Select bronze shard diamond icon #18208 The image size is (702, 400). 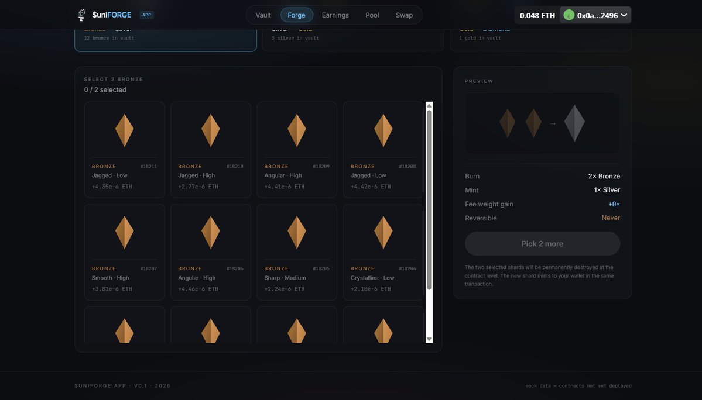(383, 130)
